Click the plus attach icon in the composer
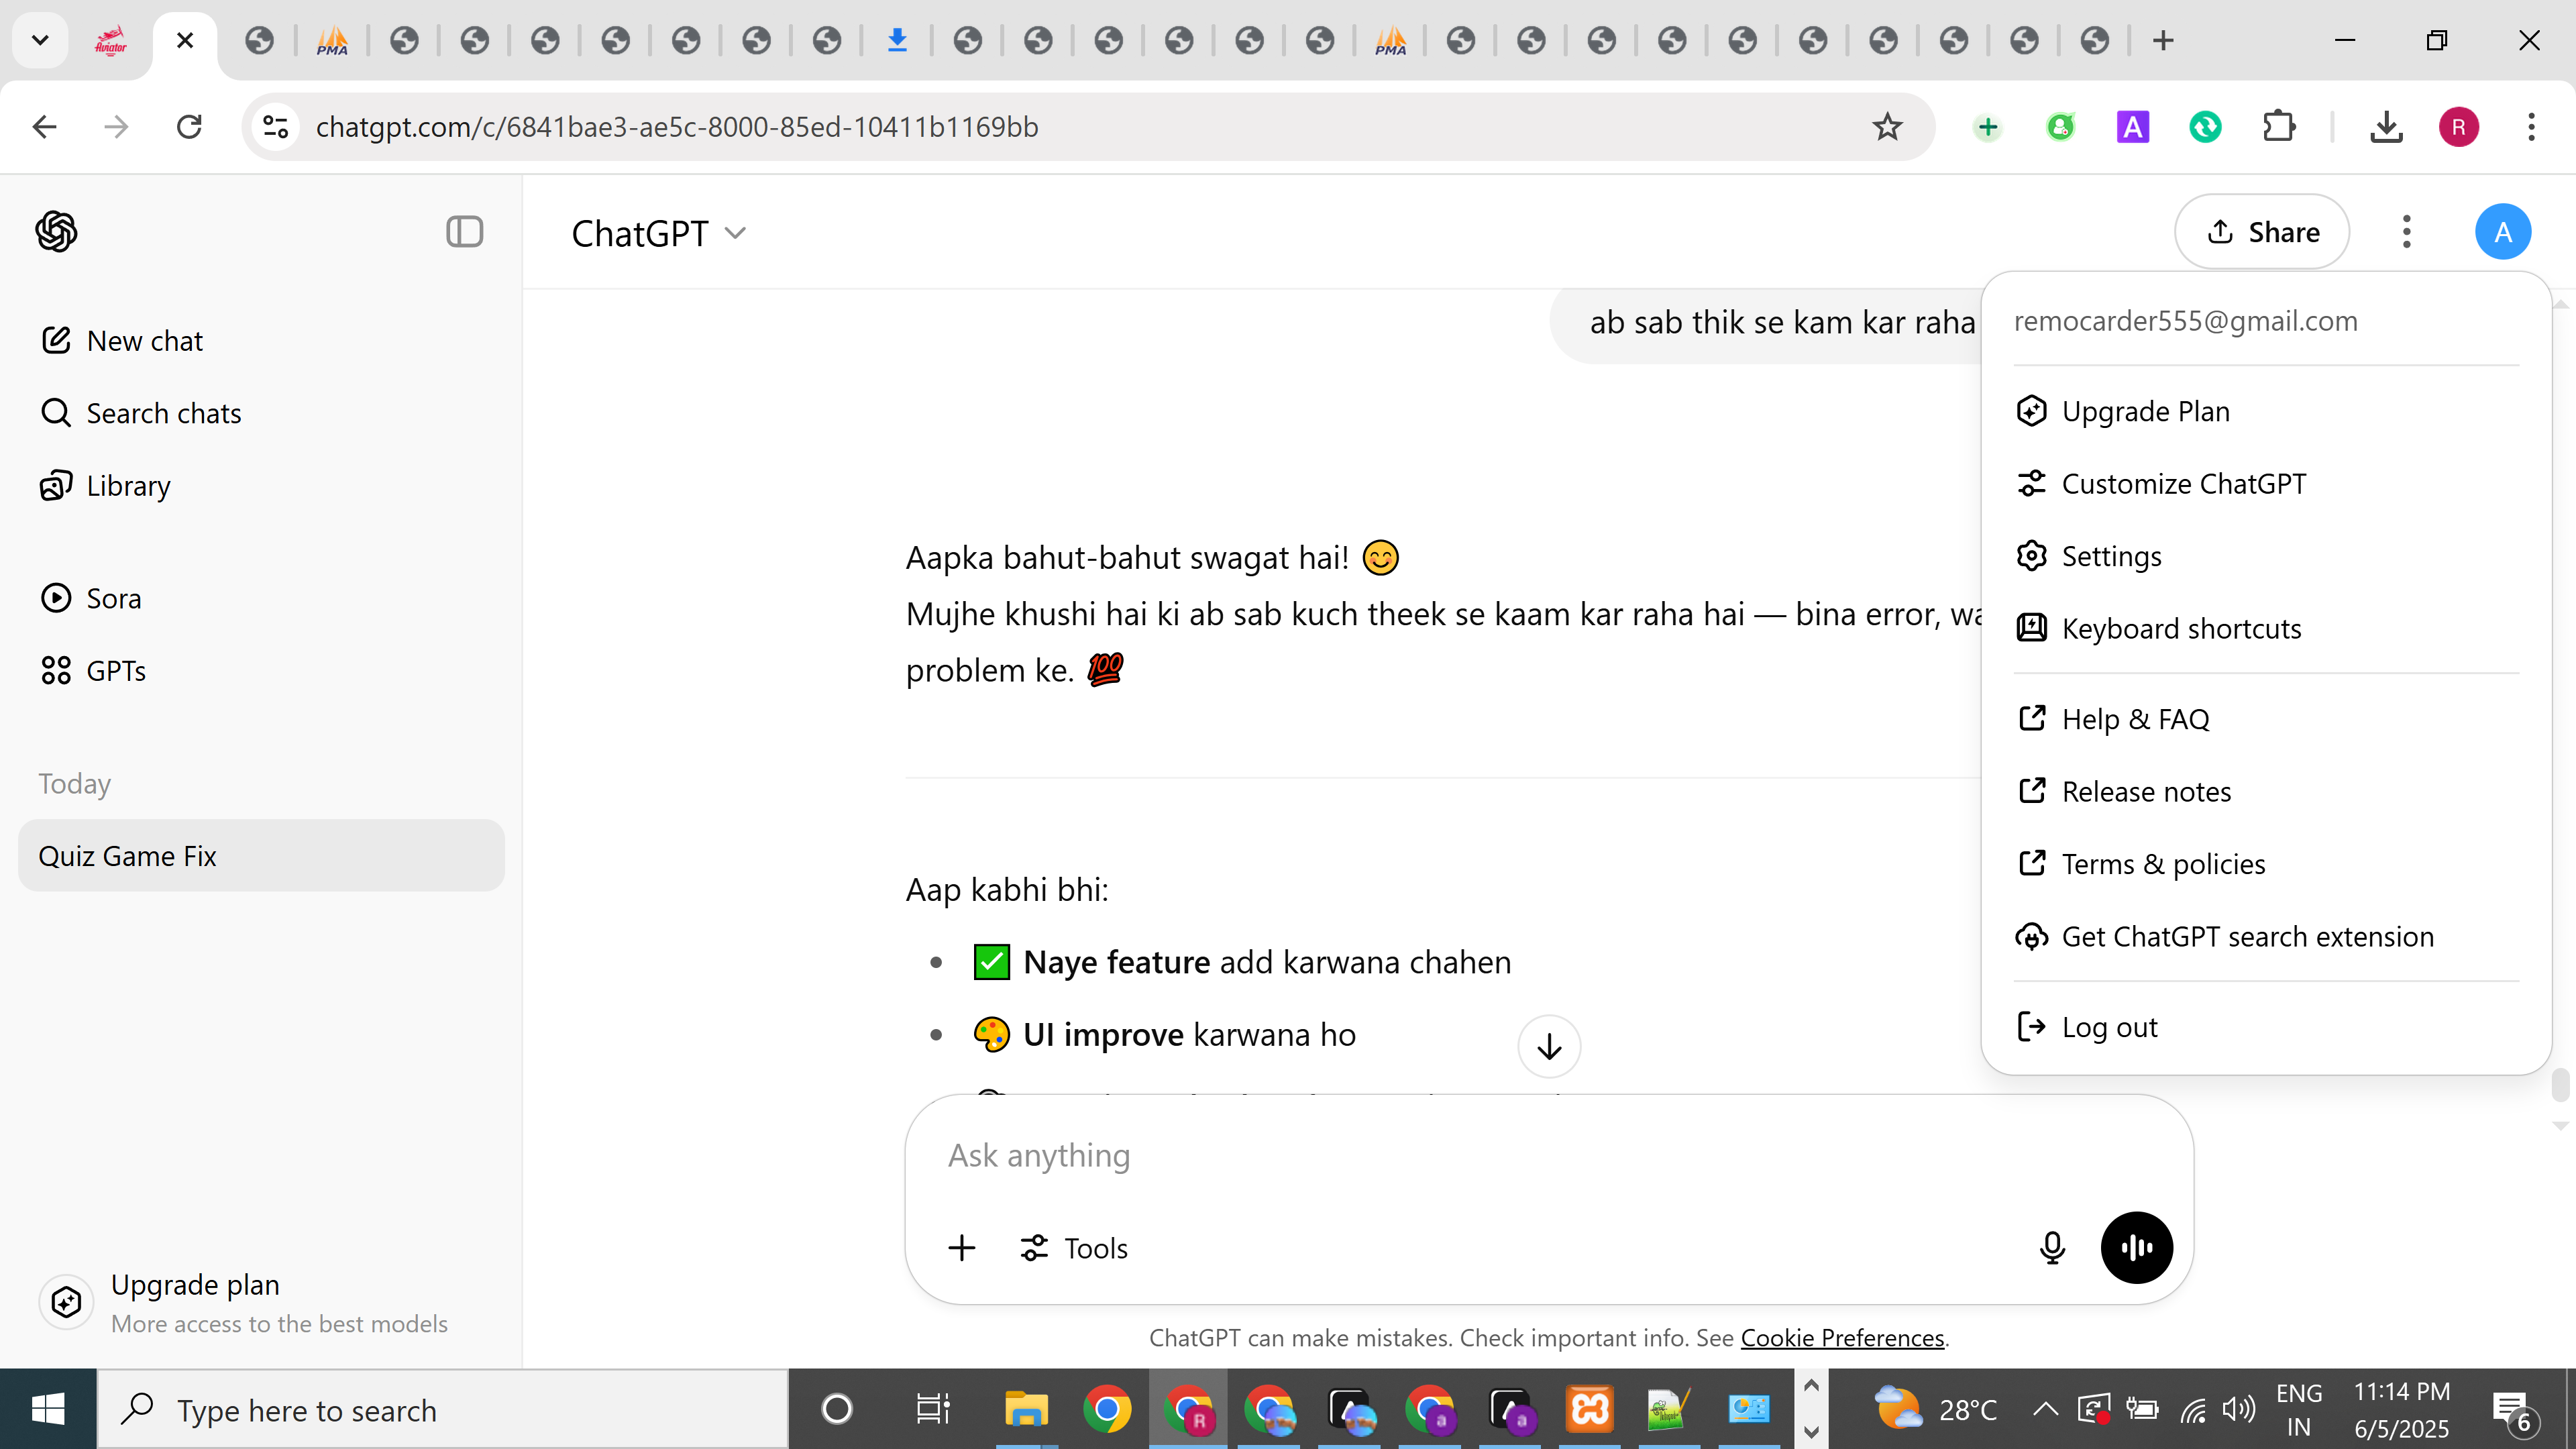 click(x=961, y=1247)
